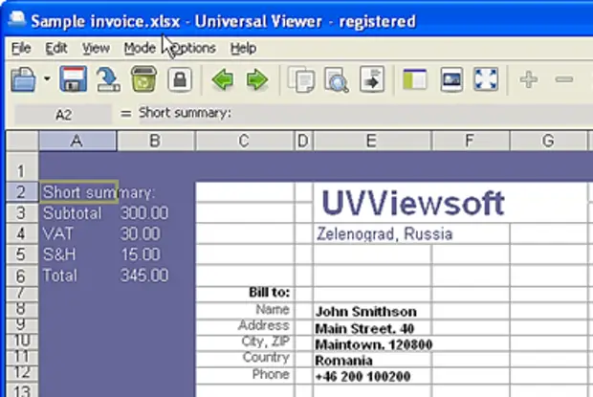Open Find with the magnifier icon
The height and width of the screenshot is (397, 593).
336,79
